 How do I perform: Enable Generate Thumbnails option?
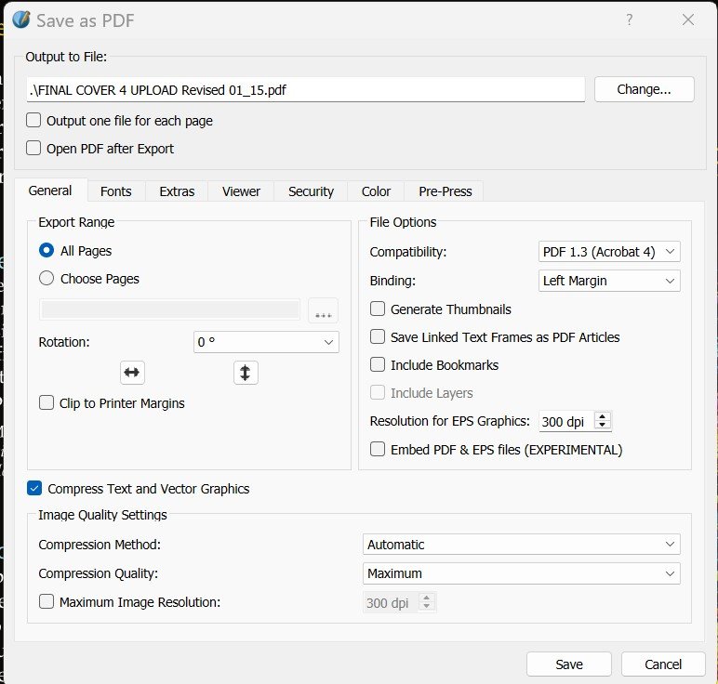click(x=378, y=309)
